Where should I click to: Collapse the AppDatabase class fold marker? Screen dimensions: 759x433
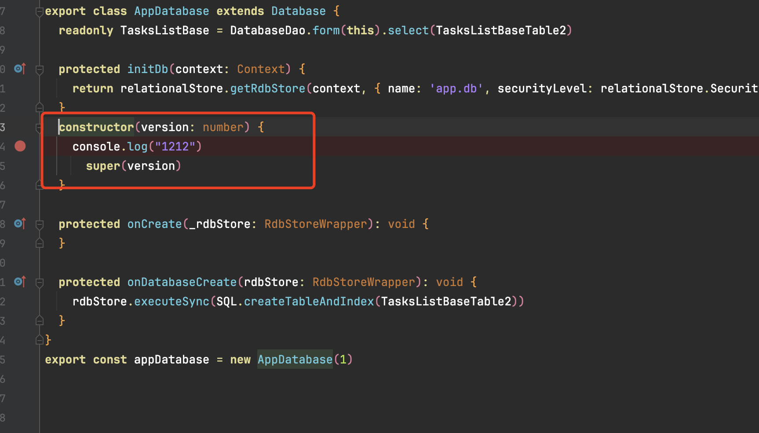[39, 12]
